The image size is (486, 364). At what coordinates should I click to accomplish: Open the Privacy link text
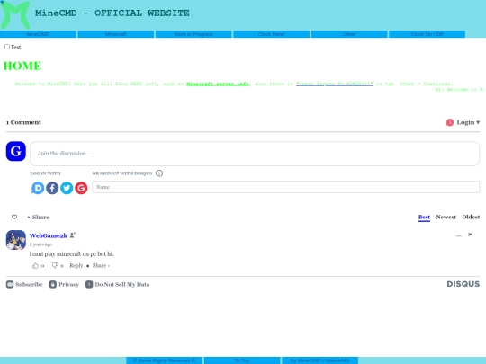(68, 284)
